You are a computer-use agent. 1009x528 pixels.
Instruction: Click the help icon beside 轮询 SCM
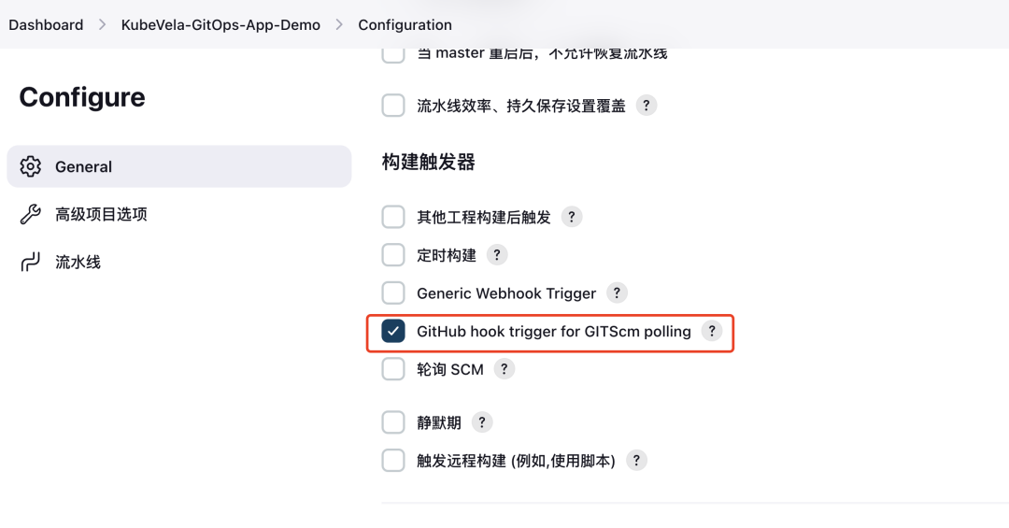click(504, 369)
